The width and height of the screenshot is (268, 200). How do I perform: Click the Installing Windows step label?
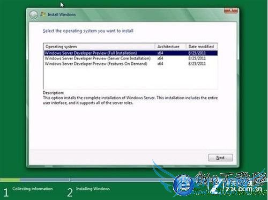(93, 189)
